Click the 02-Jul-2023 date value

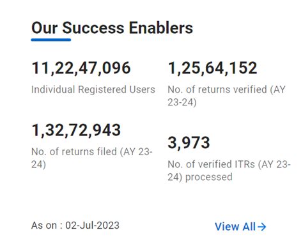[92, 226]
